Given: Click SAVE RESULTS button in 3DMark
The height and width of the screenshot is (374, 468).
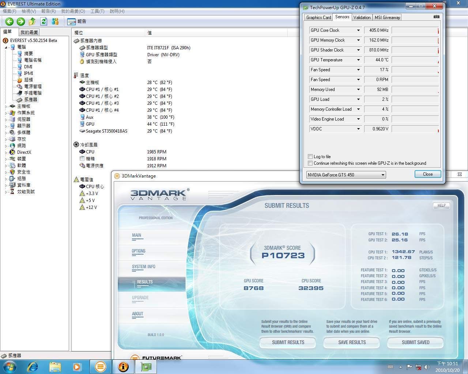Looking at the screenshot, I should (x=352, y=342).
